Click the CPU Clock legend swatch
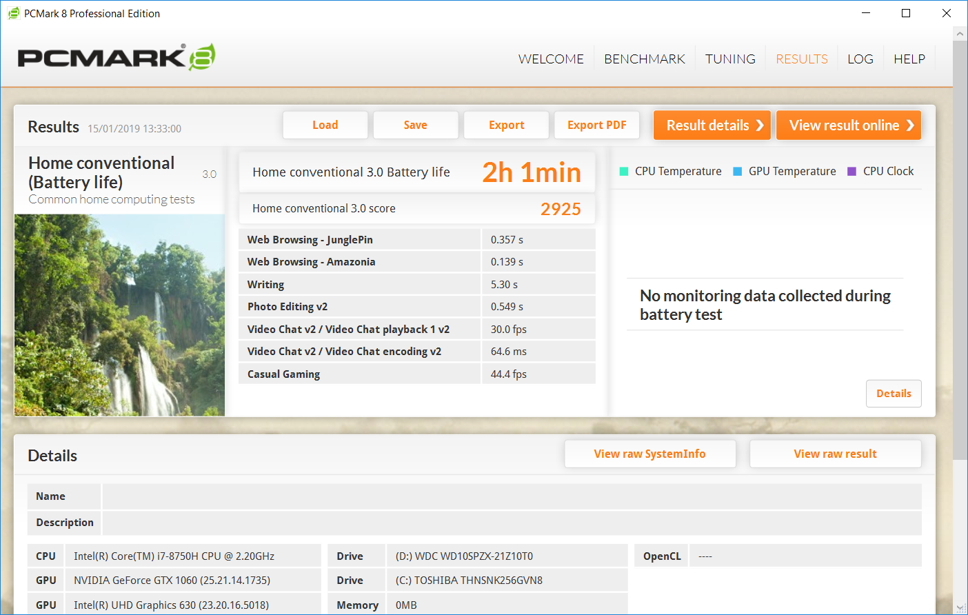 851,172
